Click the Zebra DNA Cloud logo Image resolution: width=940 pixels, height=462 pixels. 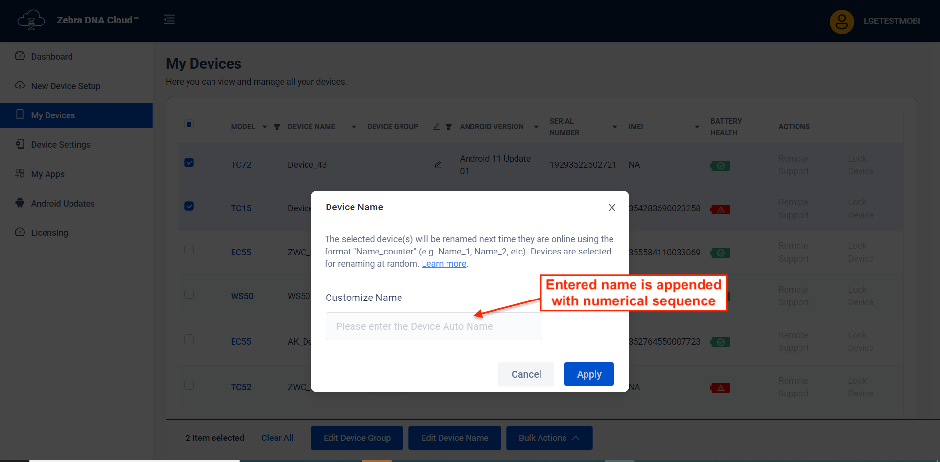point(31,21)
